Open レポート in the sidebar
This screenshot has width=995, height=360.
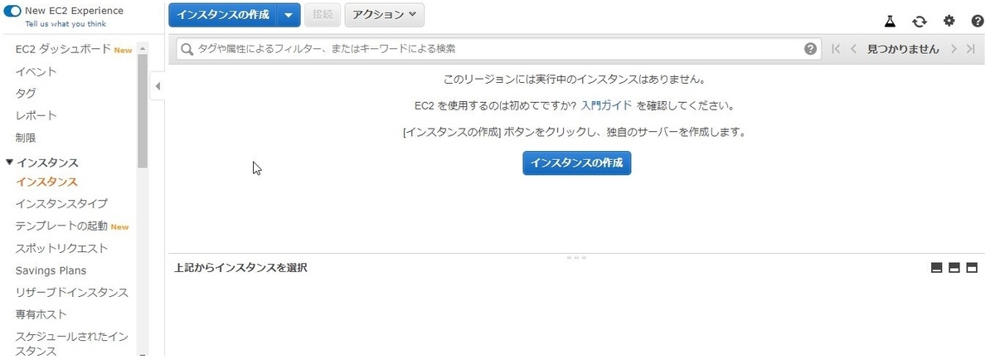click(36, 115)
